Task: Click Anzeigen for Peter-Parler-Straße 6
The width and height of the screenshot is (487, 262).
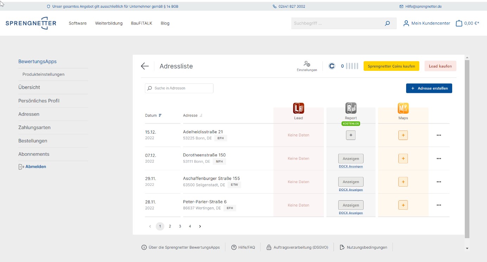Action: click(351, 205)
